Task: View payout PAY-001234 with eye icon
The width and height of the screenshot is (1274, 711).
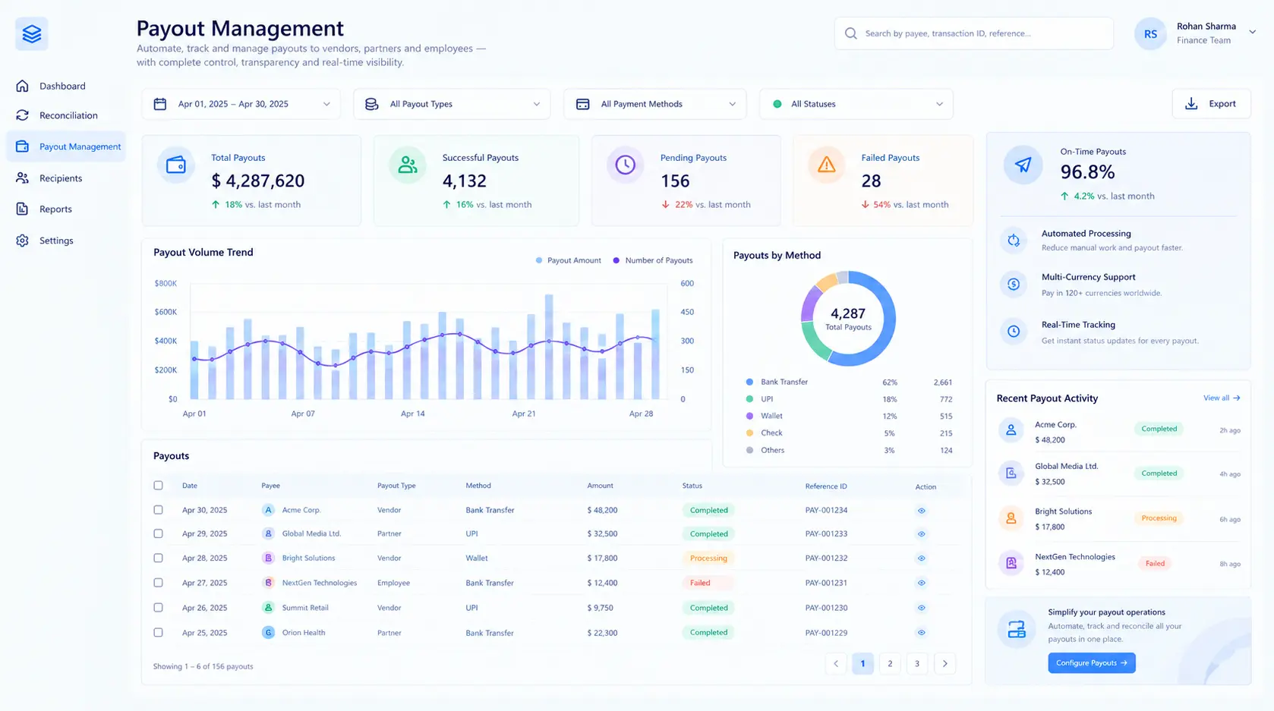Action: pyautogui.click(x=922, y=511)
